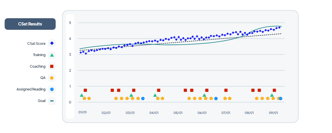Select the 01/01 date axis label

click(x=83, y=112)
